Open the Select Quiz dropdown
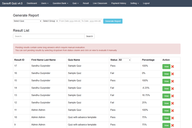The image size is (192, 128). (27, 21)
